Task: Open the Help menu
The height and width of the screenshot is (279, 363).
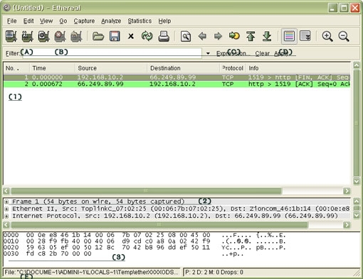Action: click(164, 21)
